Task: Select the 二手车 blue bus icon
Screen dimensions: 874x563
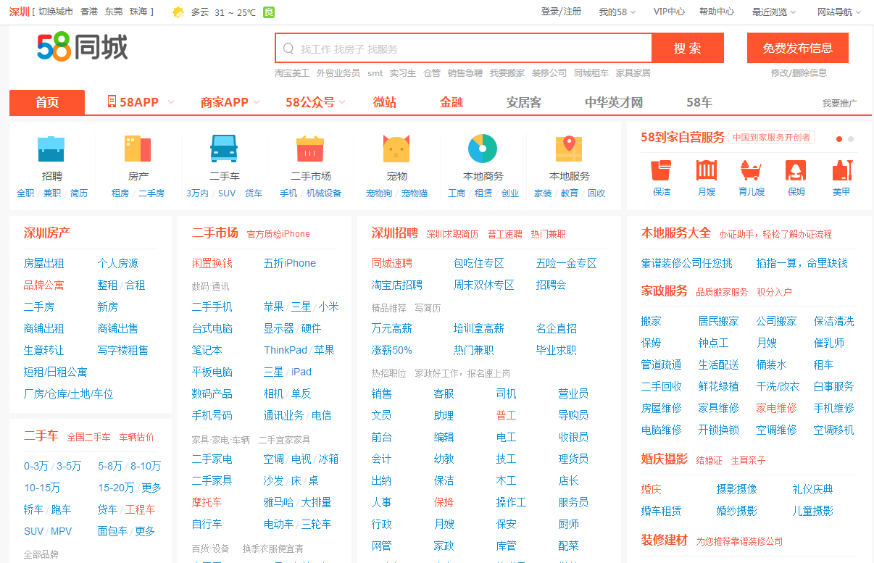Action: [x=224, y=149]
